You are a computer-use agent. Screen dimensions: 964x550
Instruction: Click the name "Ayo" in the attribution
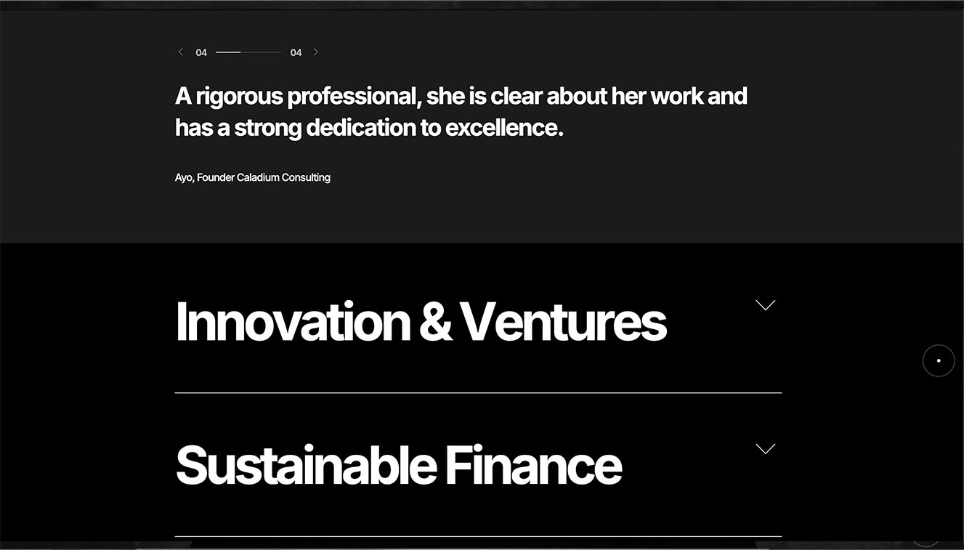point(184,177)
